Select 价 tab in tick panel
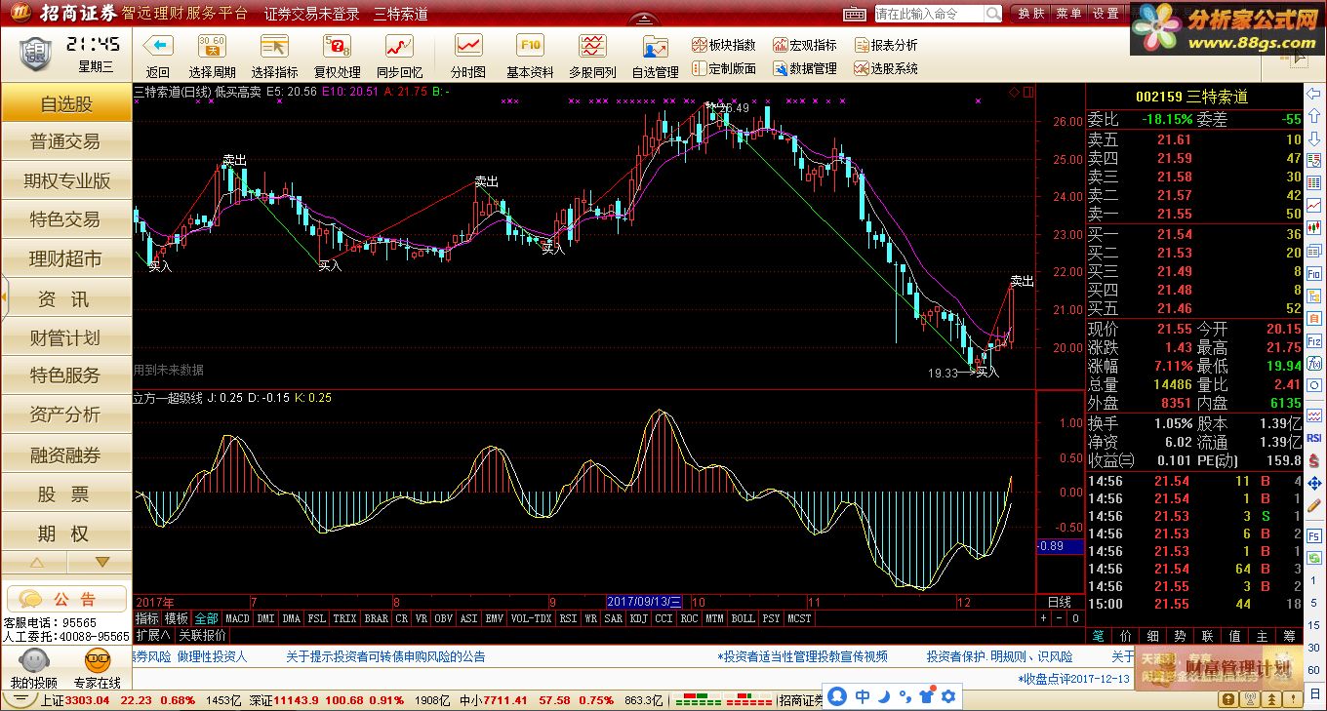 (1125, 635)
